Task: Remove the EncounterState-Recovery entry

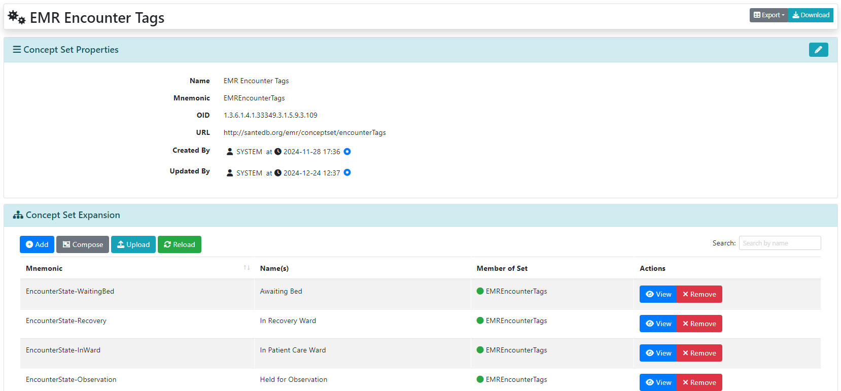Action: coord(699,324)
